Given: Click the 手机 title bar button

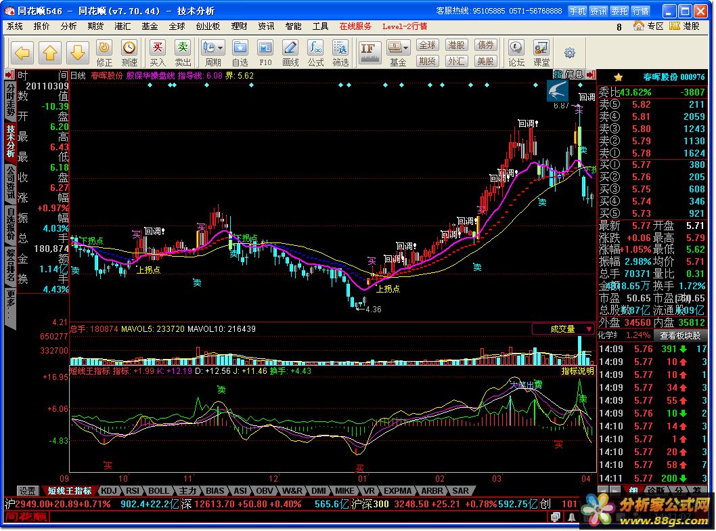Looking at the screenshot, I should point(577,11).
